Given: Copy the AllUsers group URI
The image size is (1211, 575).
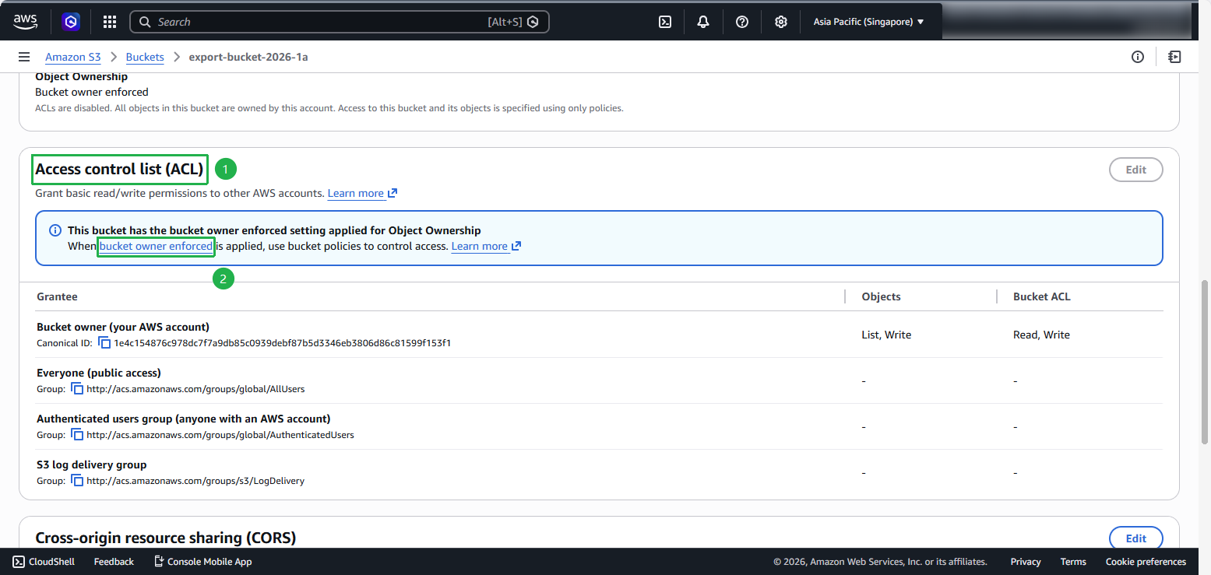Looking at the screenshot, I should point(77,388).
